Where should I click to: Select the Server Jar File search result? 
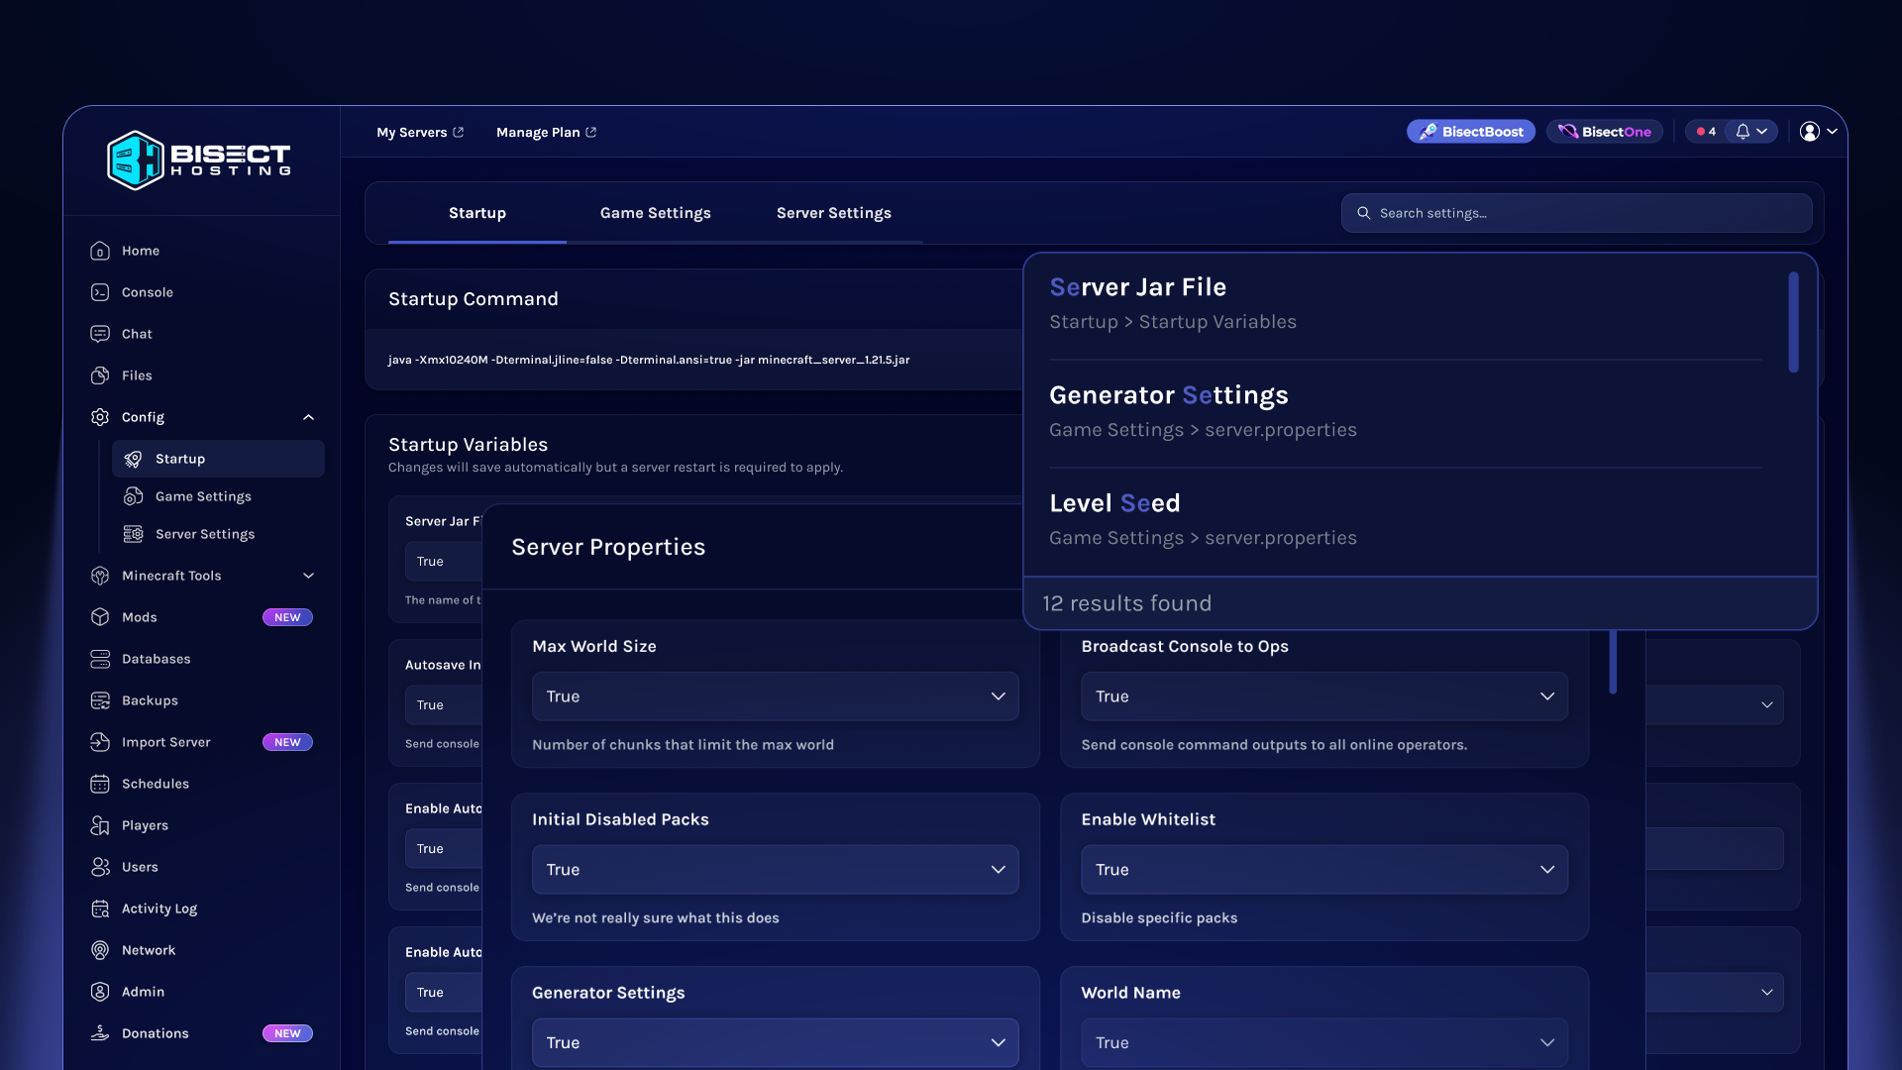pos(1406,304)
